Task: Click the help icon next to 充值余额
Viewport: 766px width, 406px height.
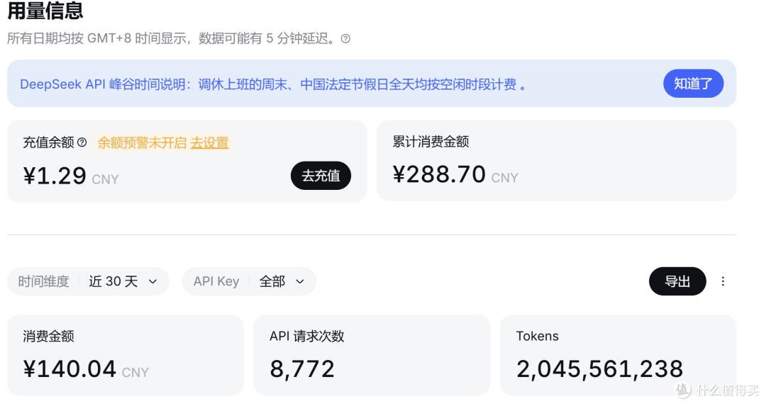Action: pos(82,142)
